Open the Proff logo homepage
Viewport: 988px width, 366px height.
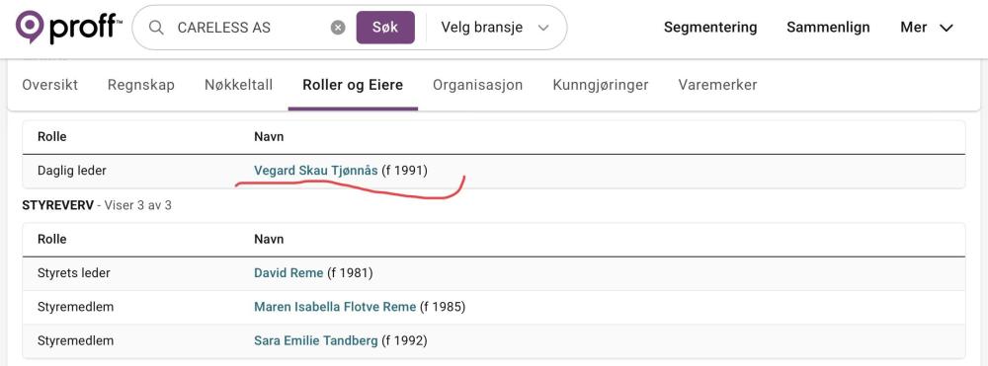click(x=69, y=27)
